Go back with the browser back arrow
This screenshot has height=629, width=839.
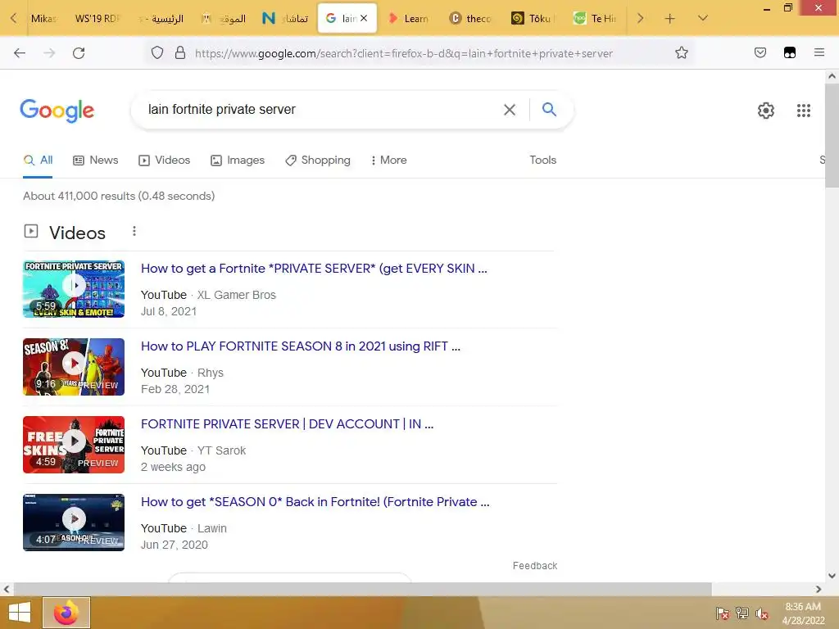pyautogui.click(x=20, y=53)
